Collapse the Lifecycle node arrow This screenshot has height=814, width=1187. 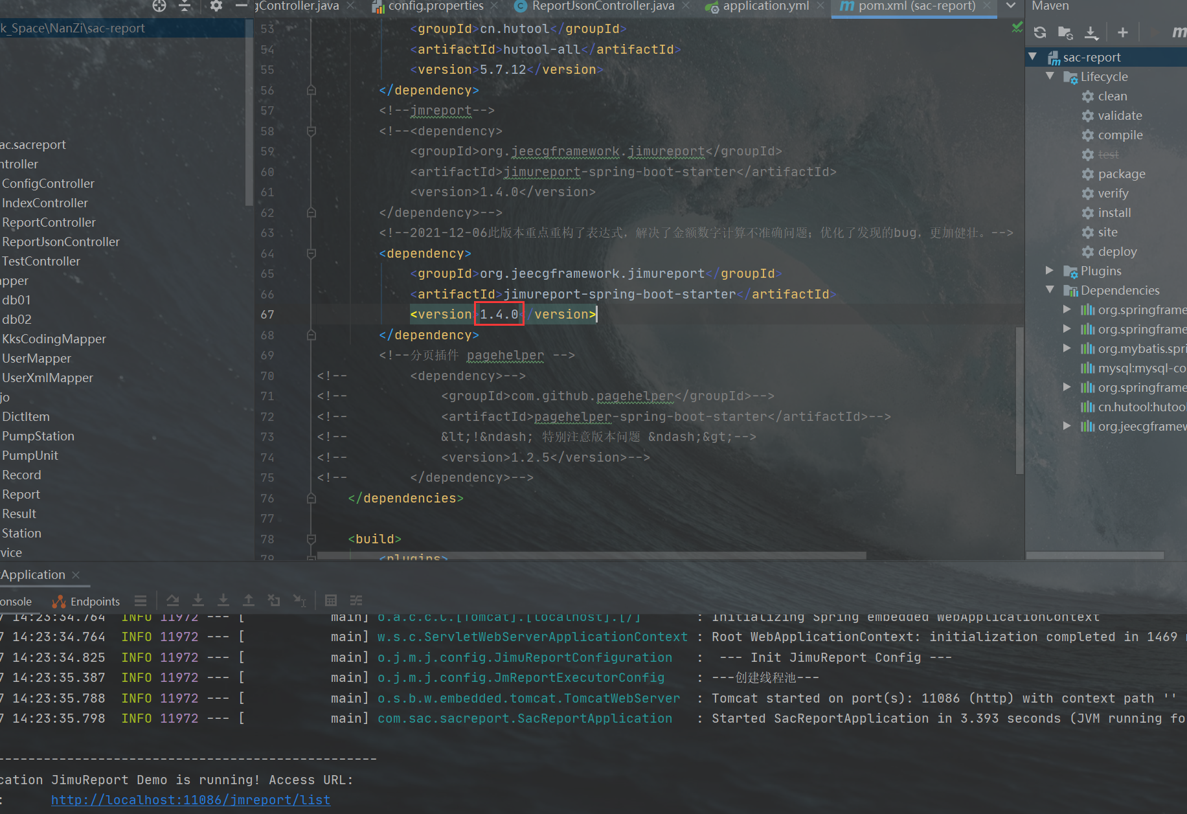pyautogui.click(x=1050, y=76)
